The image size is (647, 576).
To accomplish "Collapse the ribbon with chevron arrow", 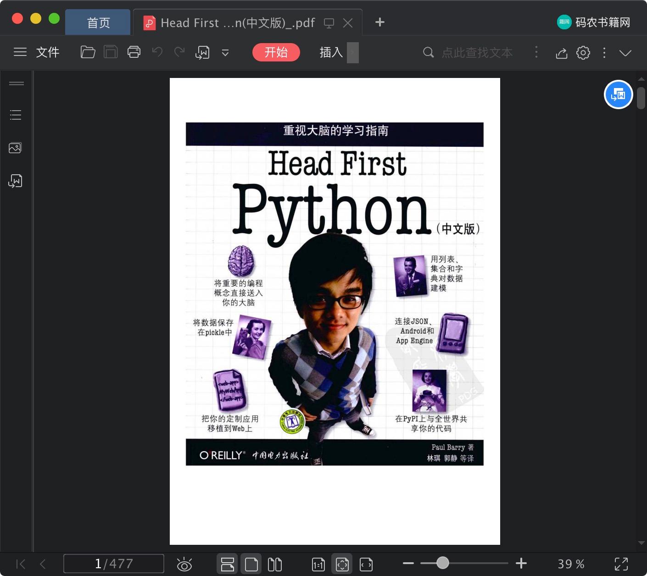I will click(x=625, y=53).
